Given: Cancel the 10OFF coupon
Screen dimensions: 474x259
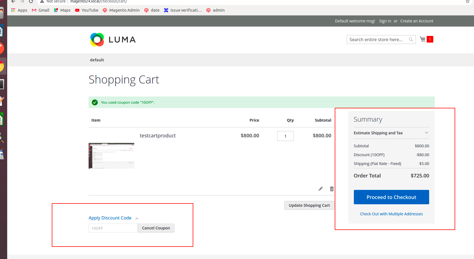Looking at the screenshot, I should click(156, 228).
